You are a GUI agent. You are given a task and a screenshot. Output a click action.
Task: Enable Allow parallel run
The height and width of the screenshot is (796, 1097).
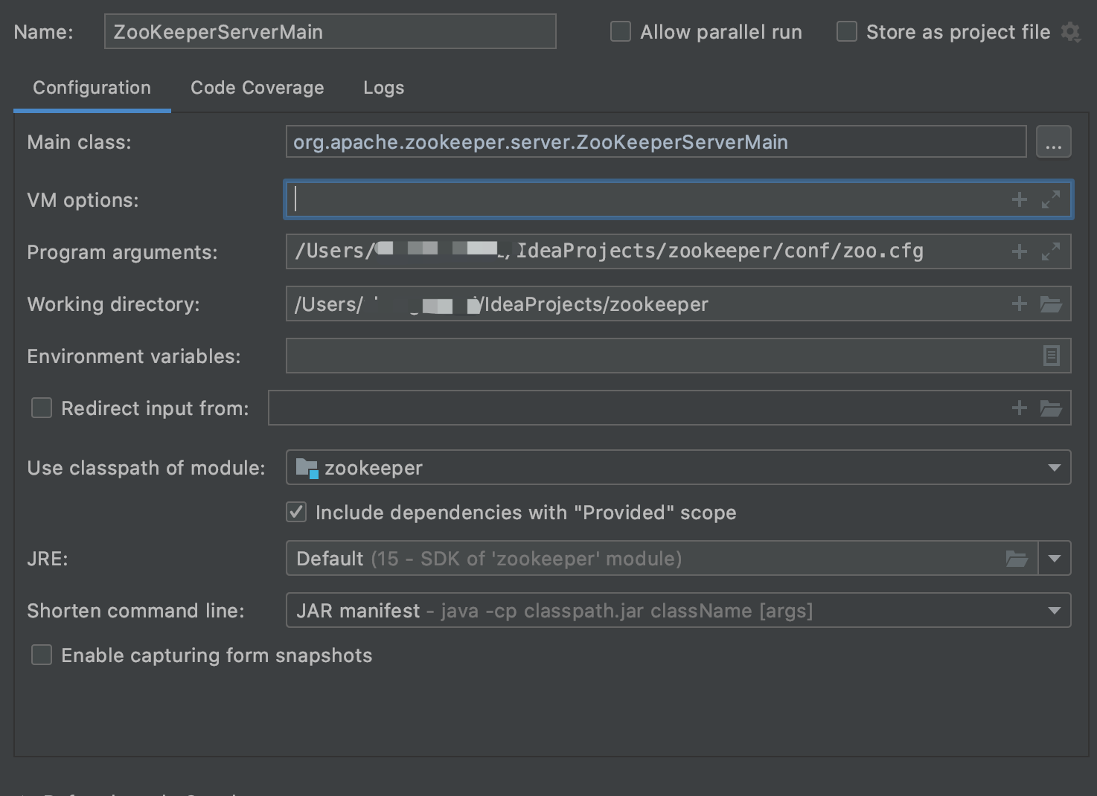pos(621,32)
